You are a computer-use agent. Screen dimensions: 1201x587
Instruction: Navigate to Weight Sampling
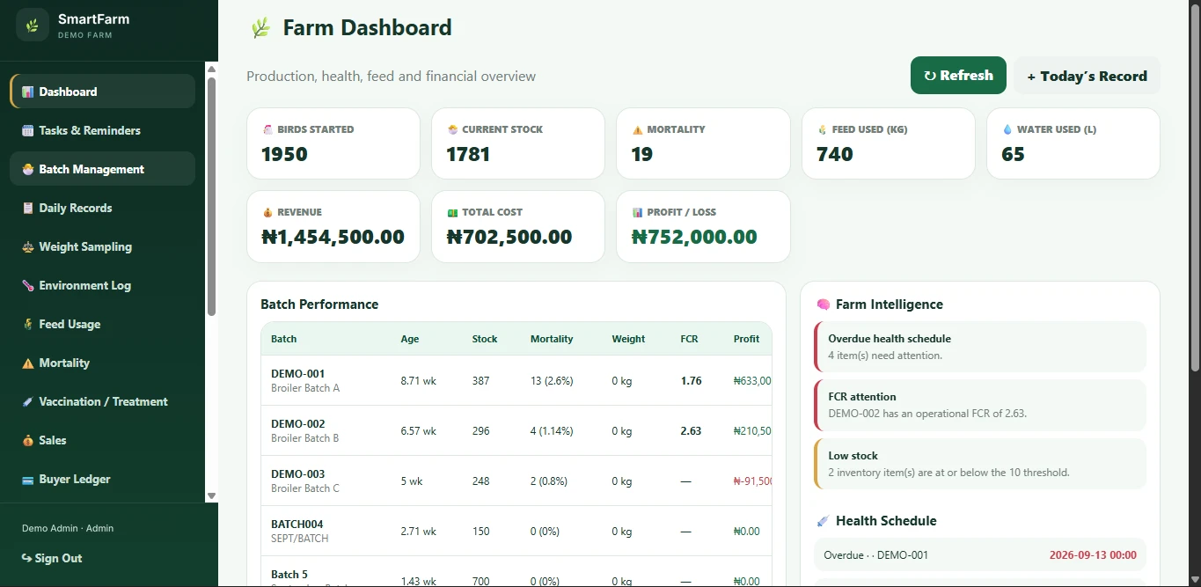pos(102,246)
